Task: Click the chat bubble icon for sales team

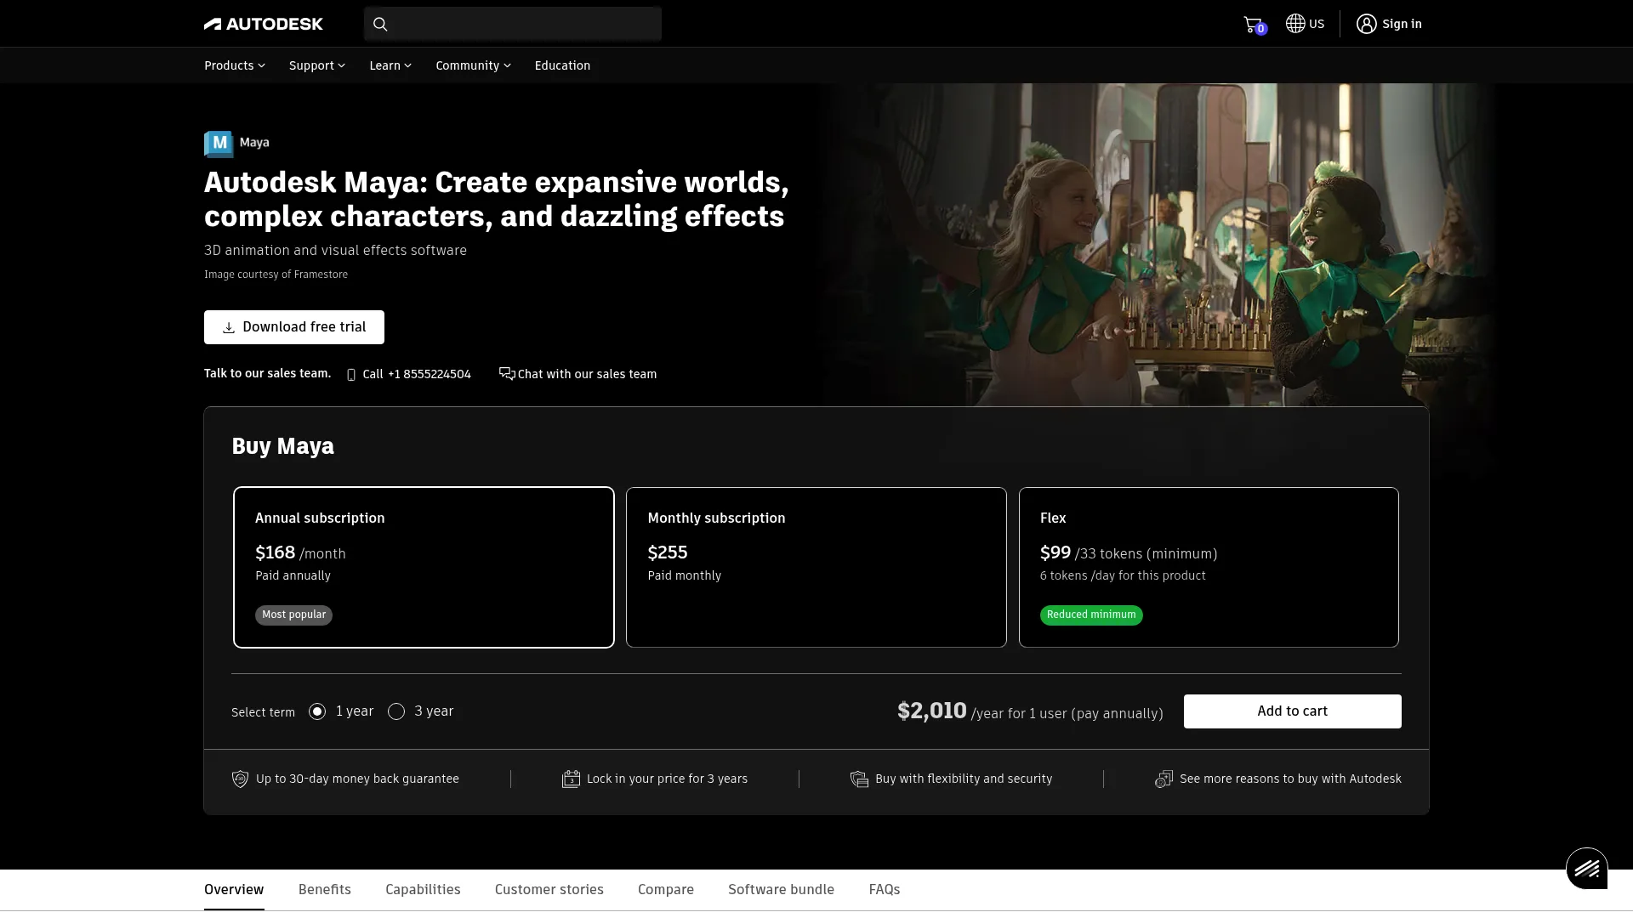Action: (507, 374)
